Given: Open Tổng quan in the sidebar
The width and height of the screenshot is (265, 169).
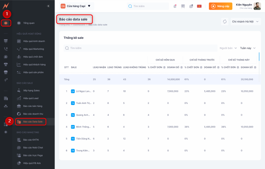Looking at the screenshot, I should [x=29, y=23].
